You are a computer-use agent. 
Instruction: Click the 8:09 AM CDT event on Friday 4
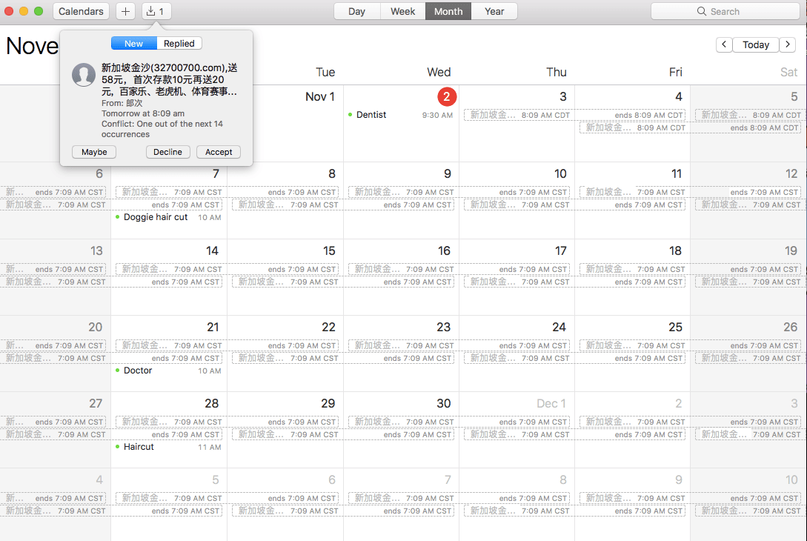(634, 127)
